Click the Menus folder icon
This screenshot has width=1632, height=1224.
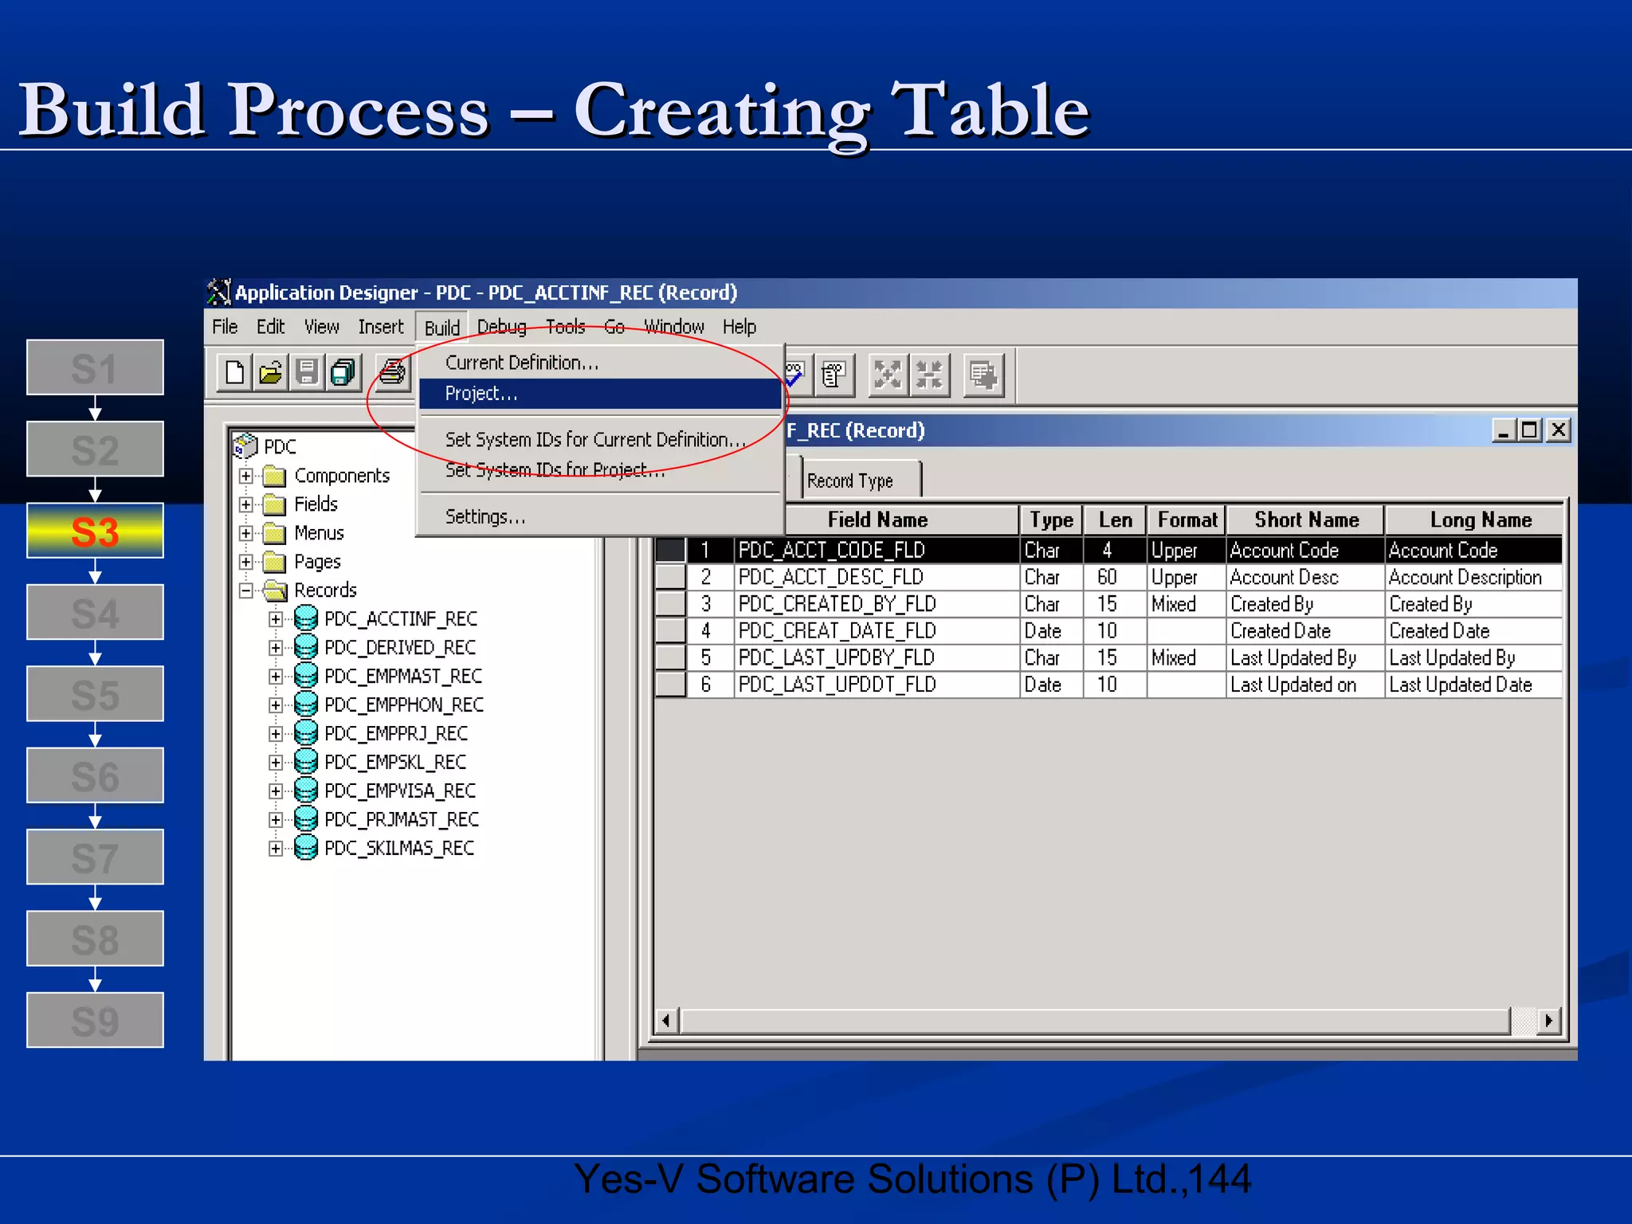(274, 533)
